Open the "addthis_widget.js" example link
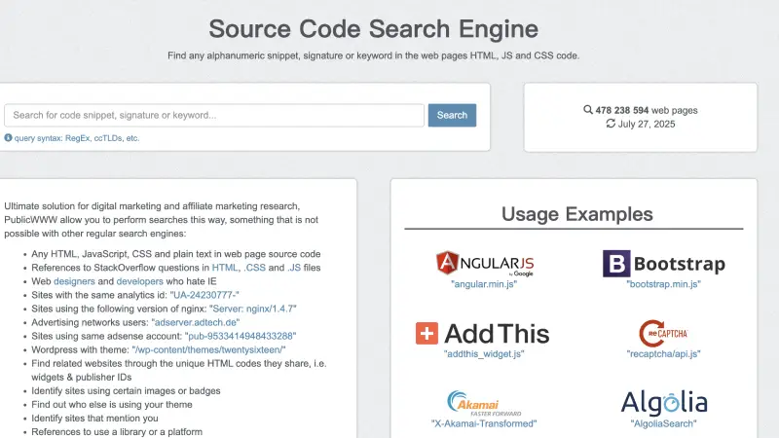This screenshot has width=779, height=438. coord(484,354)
